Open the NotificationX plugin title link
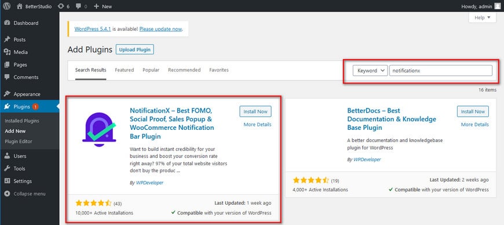Image resolution: width=504 pixels, height=225 pixels. coord(172,124)
